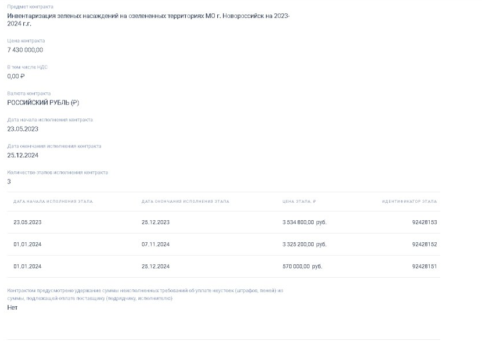Click the currency value РОССИЙСКИЙ РУБЛЬ
The image size is (482, 348).
coord(43,103)
